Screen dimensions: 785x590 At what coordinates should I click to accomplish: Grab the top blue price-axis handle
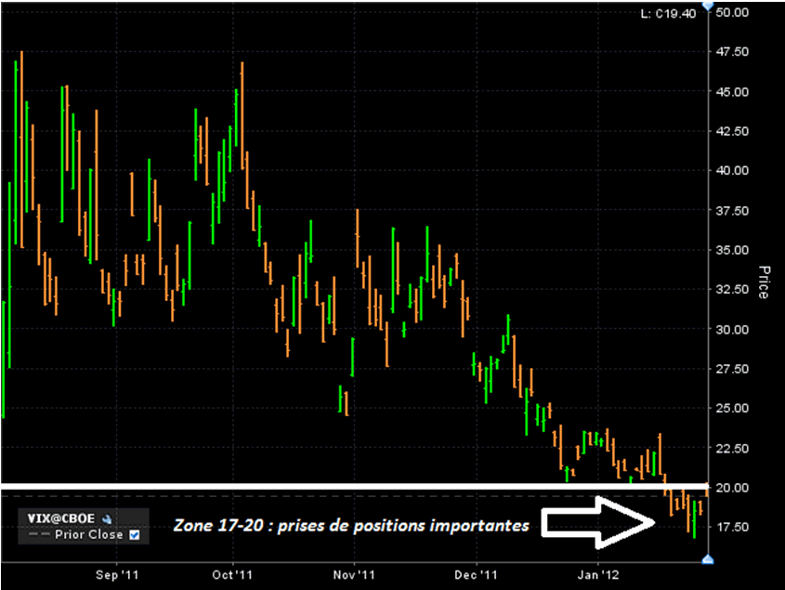(x=707, y=6)
